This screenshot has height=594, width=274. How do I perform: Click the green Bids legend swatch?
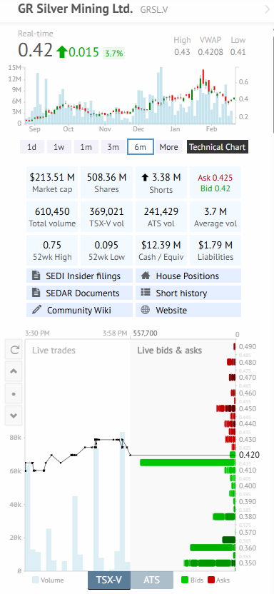(185, 580)
